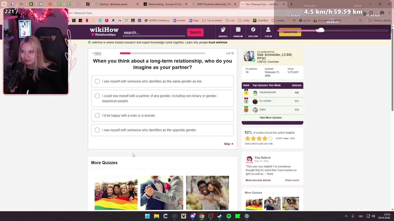Open the Kick pinned tab

pos(31,4)
